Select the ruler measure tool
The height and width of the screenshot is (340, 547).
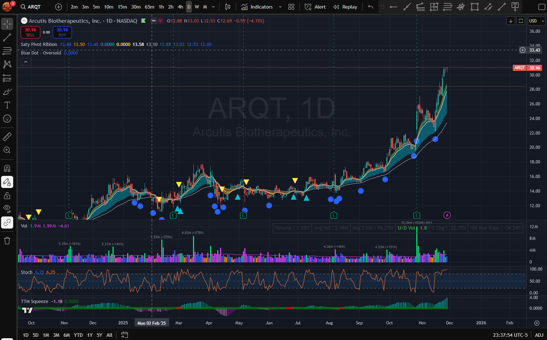point(7,136)
